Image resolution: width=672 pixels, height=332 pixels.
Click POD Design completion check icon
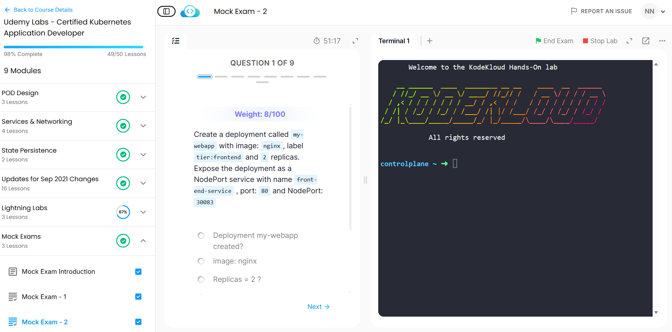pos(123,97)
